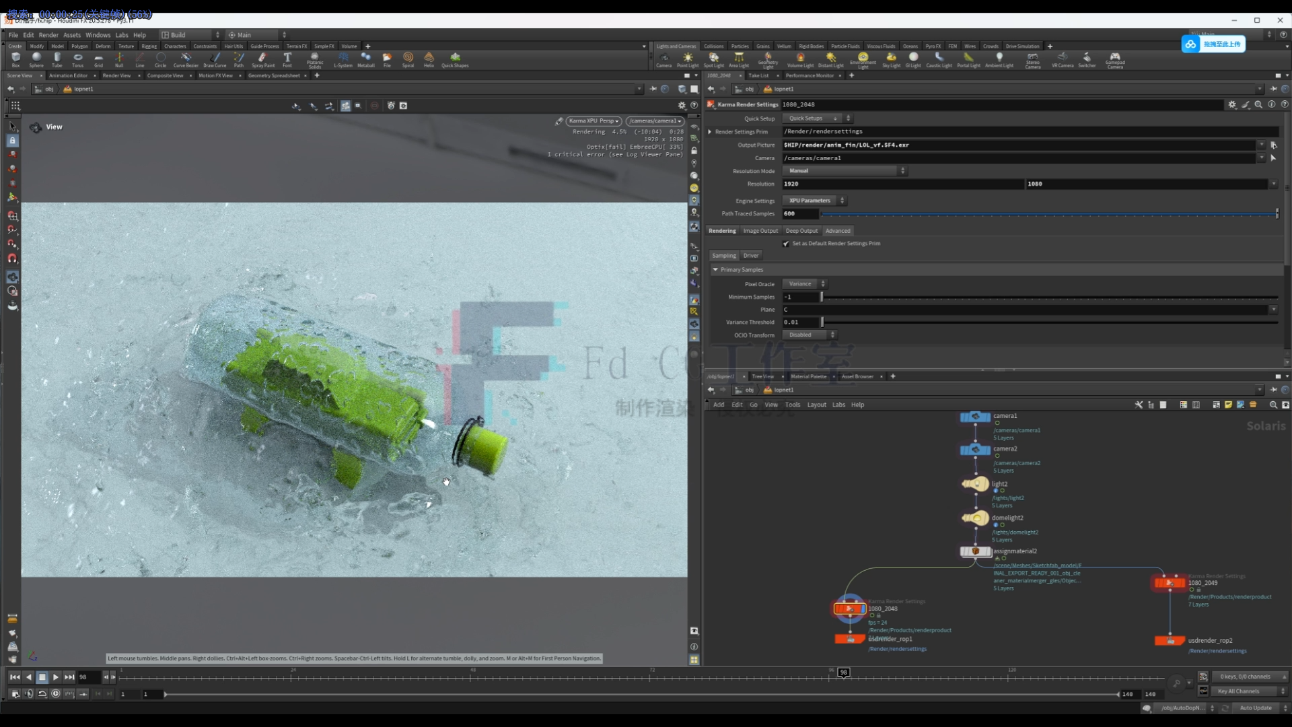Image resolution: width=1292 pixels, height=727 pixels.
Task: Switch to the Driver tab
Action: (751, 255)
